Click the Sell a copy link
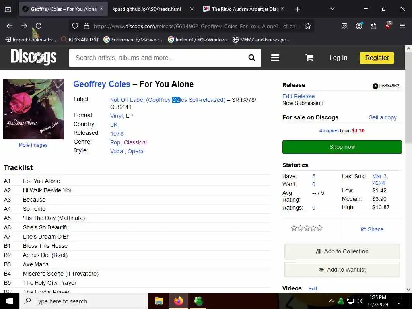Viewport: 412px width, 309px height. coord(383,117)
